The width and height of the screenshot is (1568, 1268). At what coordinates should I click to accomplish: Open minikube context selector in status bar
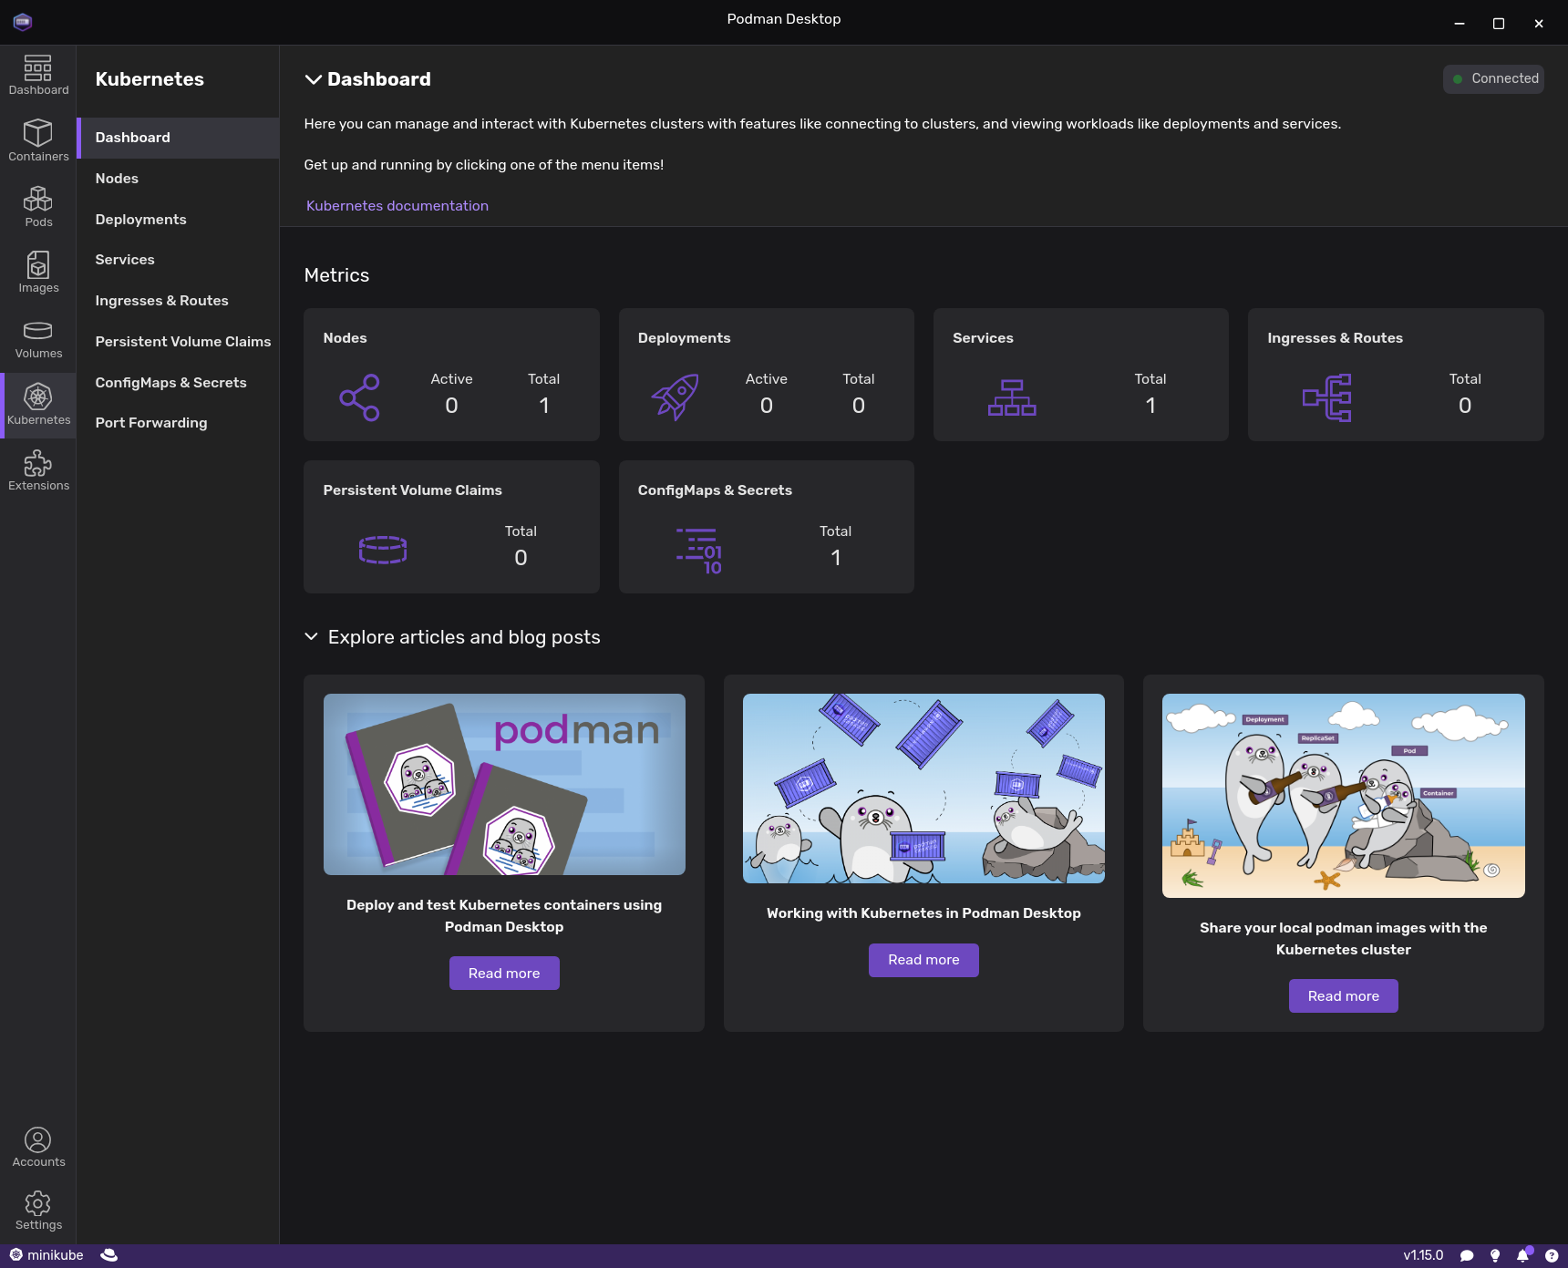point(46,1255)
